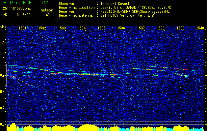The height and width of the screenshot is (131, 207).
Task: Click the observer name Takanori Kawachi
Action: (x=116, y=4)
